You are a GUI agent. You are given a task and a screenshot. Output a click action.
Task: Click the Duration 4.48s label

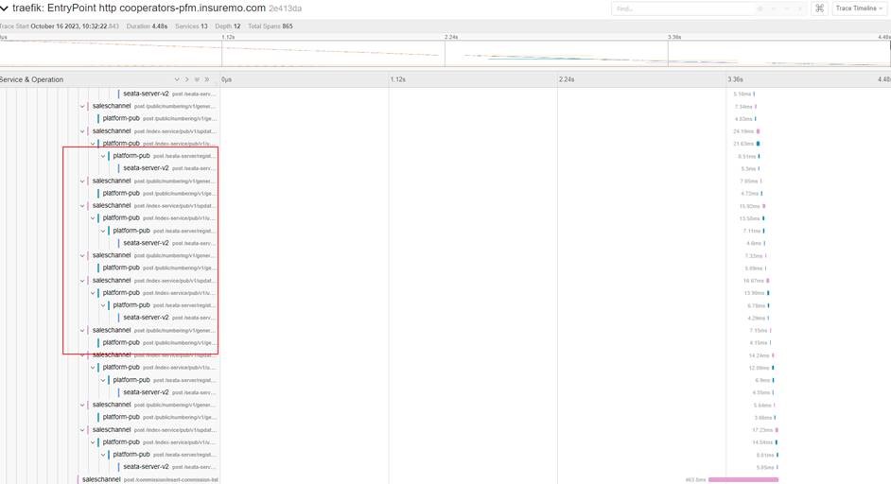[147, 26]
